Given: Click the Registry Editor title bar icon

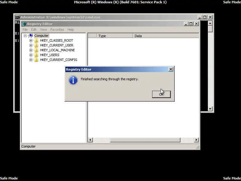Looking at the screenshot, I should (x=24, y=24).
